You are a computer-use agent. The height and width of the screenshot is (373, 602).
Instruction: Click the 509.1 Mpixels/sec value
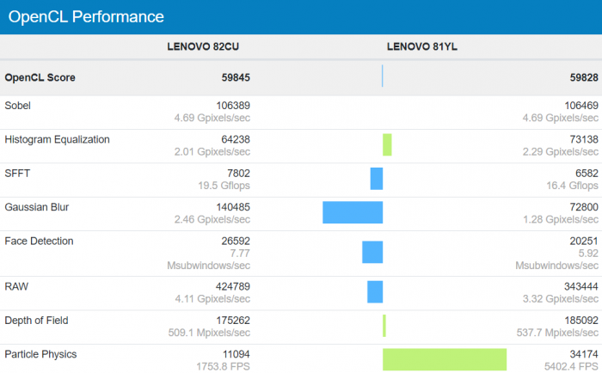tap(209, 333)
